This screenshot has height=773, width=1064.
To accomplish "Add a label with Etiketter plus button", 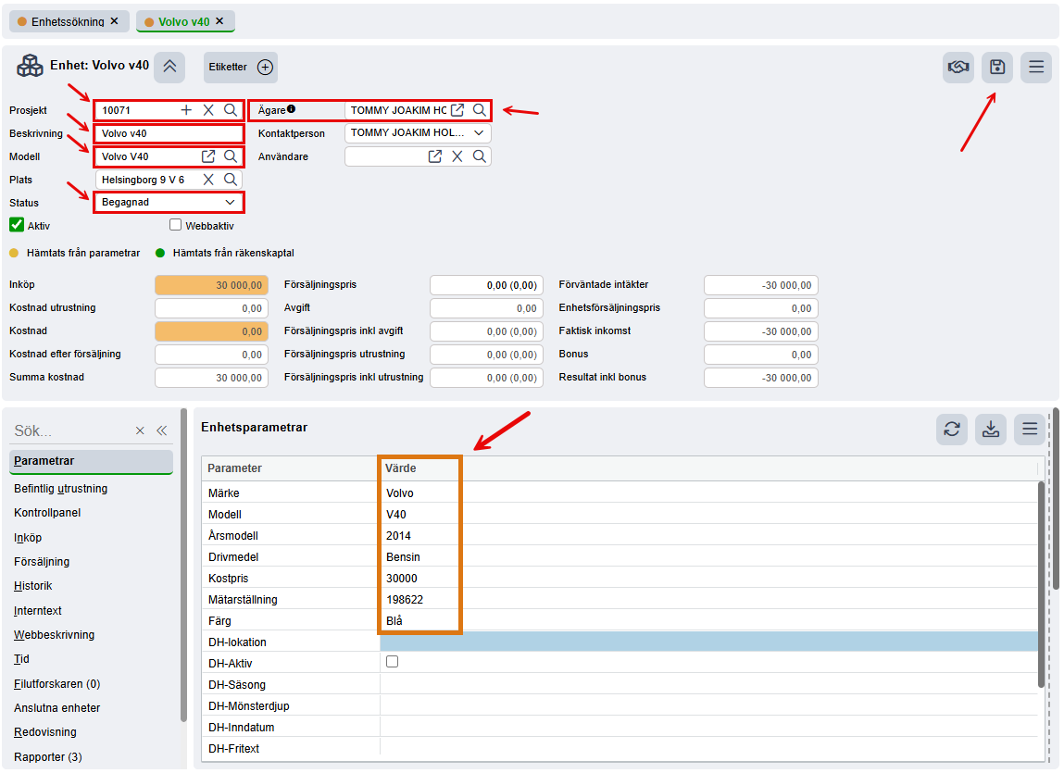I will pos(265,68).
